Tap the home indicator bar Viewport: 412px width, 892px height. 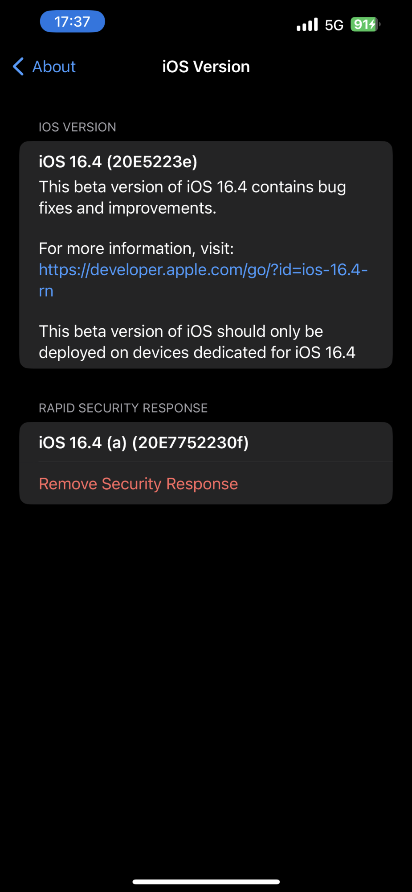pos(206,882)
